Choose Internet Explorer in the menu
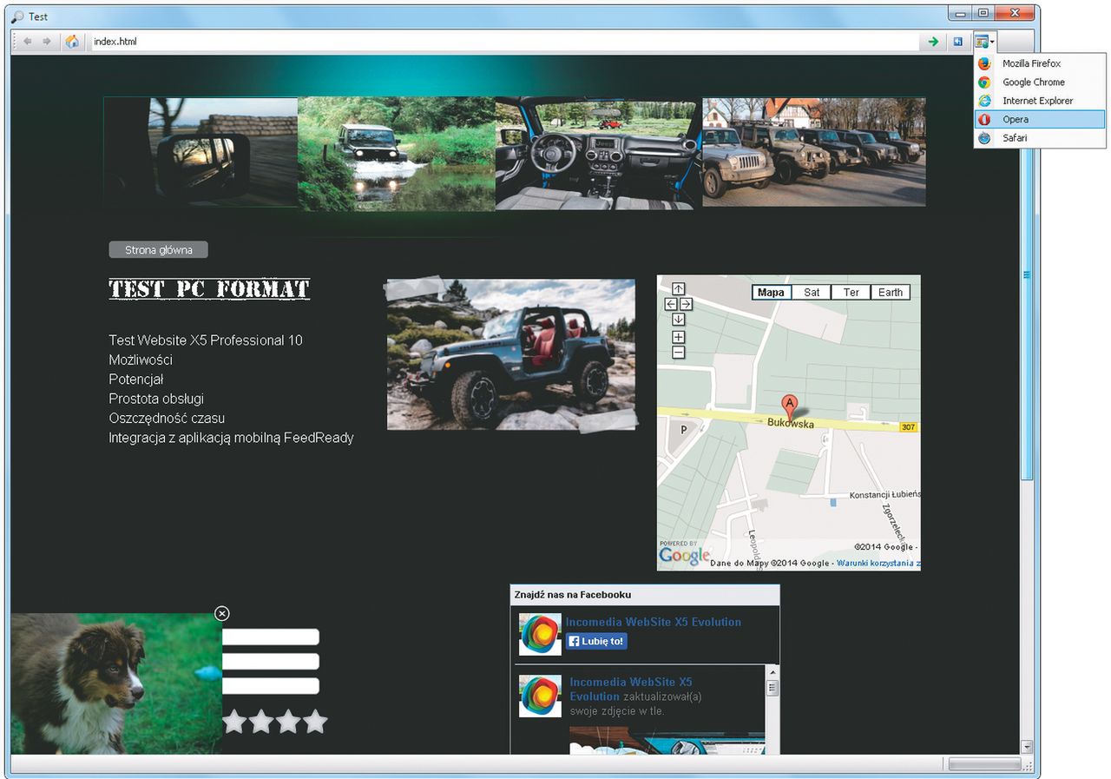The height and width of the screenshot is (779, 1111). (x=1040, y=101)
